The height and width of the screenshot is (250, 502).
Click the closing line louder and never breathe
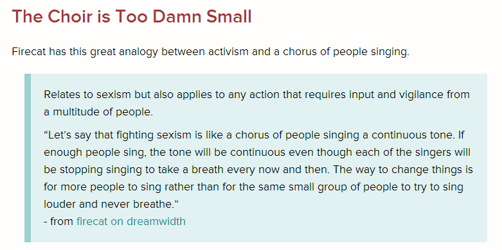click(111, 204)
